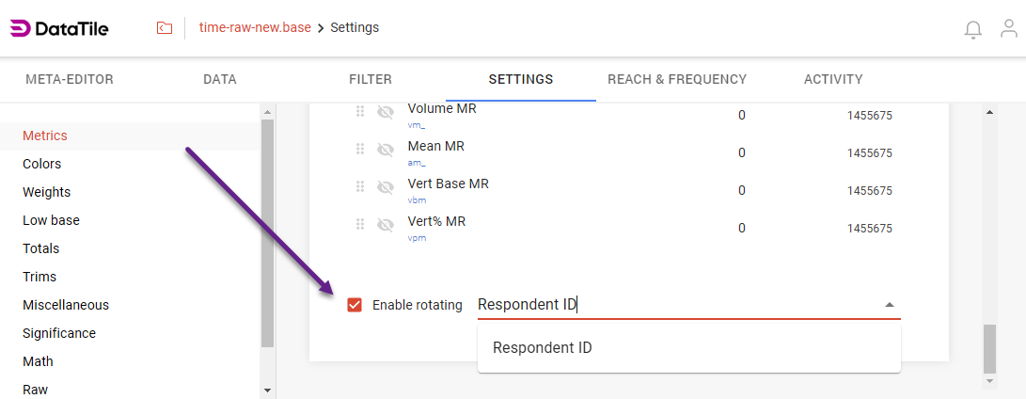Switch to the Meta-Editor tab
Viewport: 1026px width, 399px height.
(70, 79)
